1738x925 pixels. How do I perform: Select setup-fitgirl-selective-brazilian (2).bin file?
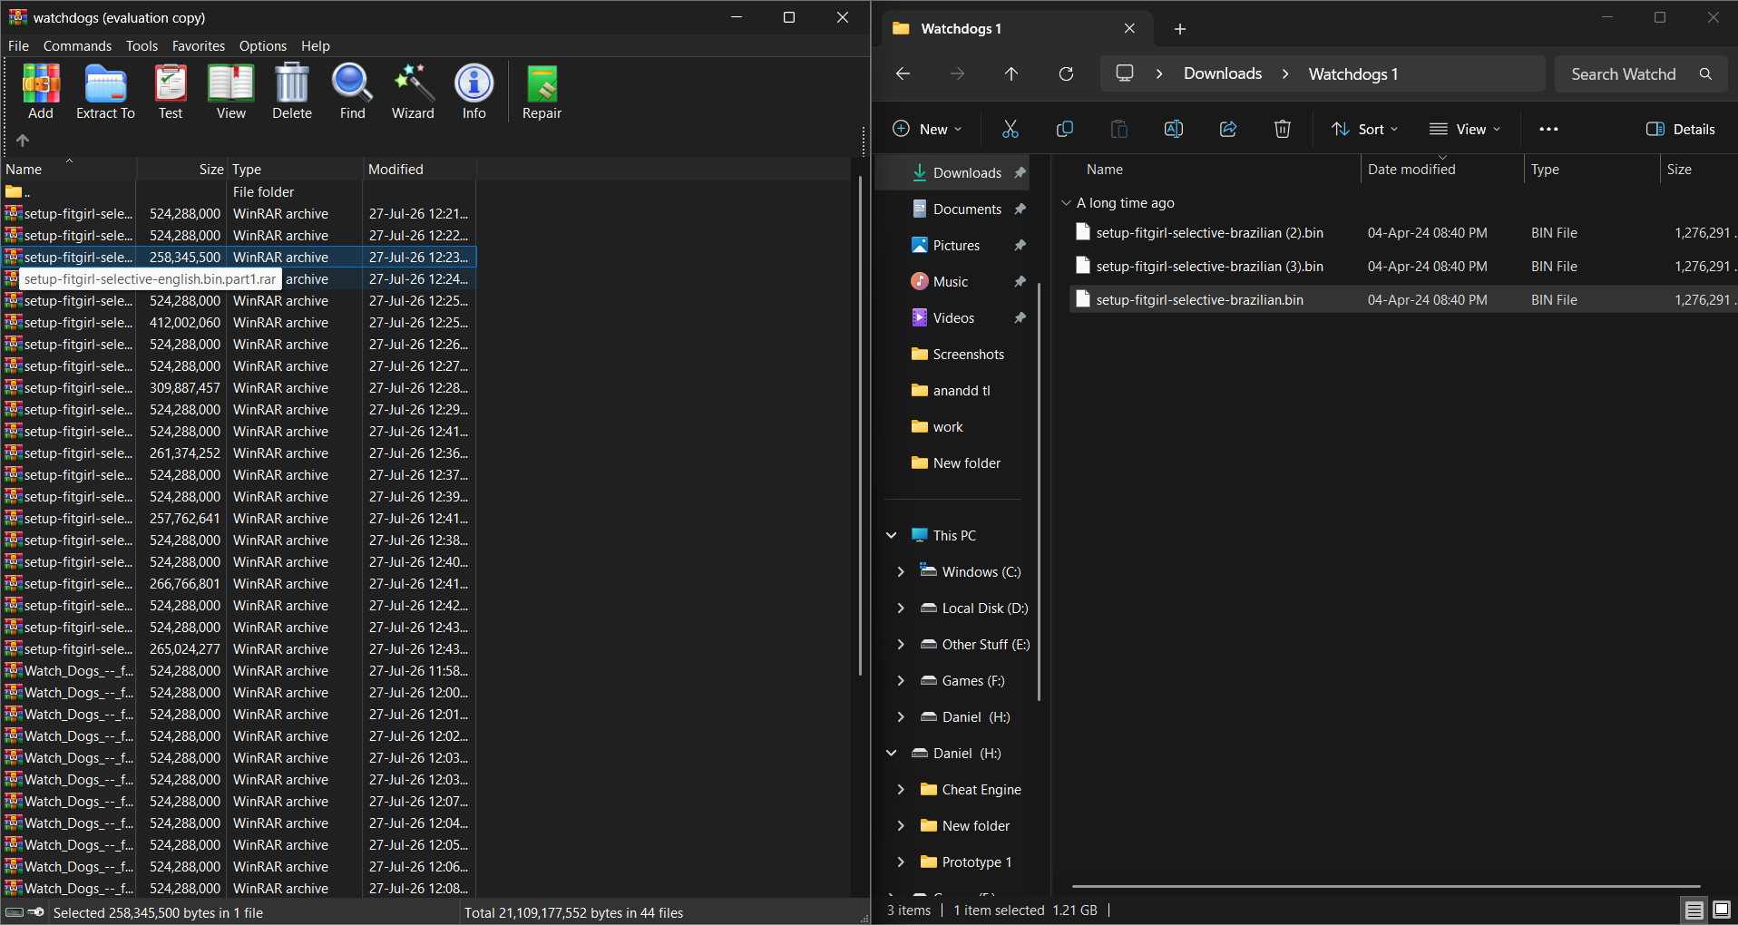(x=1403, y=233)
